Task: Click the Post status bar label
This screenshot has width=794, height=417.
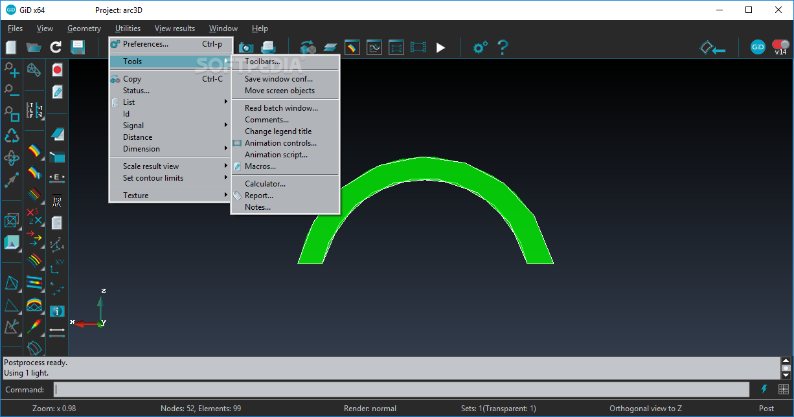Action: (766, 409)
